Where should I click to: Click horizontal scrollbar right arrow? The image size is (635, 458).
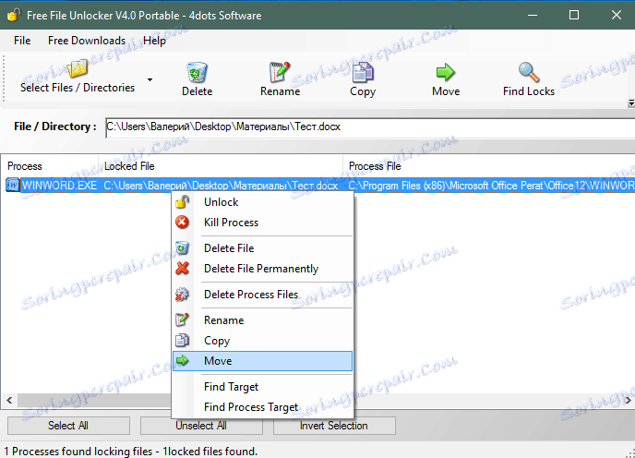(x=628, y=400)
